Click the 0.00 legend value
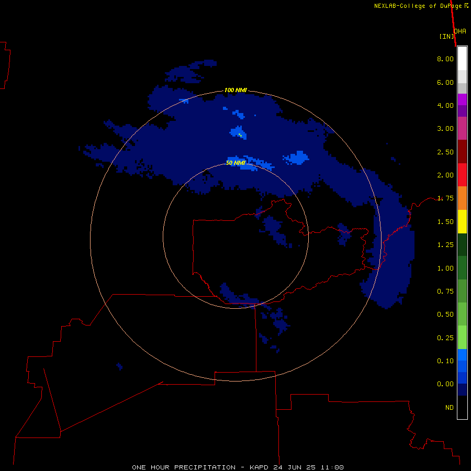Screen dimensions: 471x471 pos(445,384)
